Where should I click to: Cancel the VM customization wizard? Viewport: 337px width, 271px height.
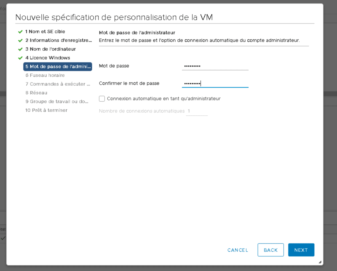(238, 250)
